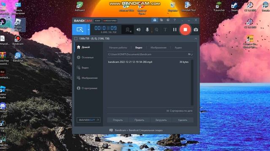Image resolution: width=270 pixels, height=151 pixels.
Task: Select the Uninstall Tool desktop icon
Action: click(x=188, y=7)
